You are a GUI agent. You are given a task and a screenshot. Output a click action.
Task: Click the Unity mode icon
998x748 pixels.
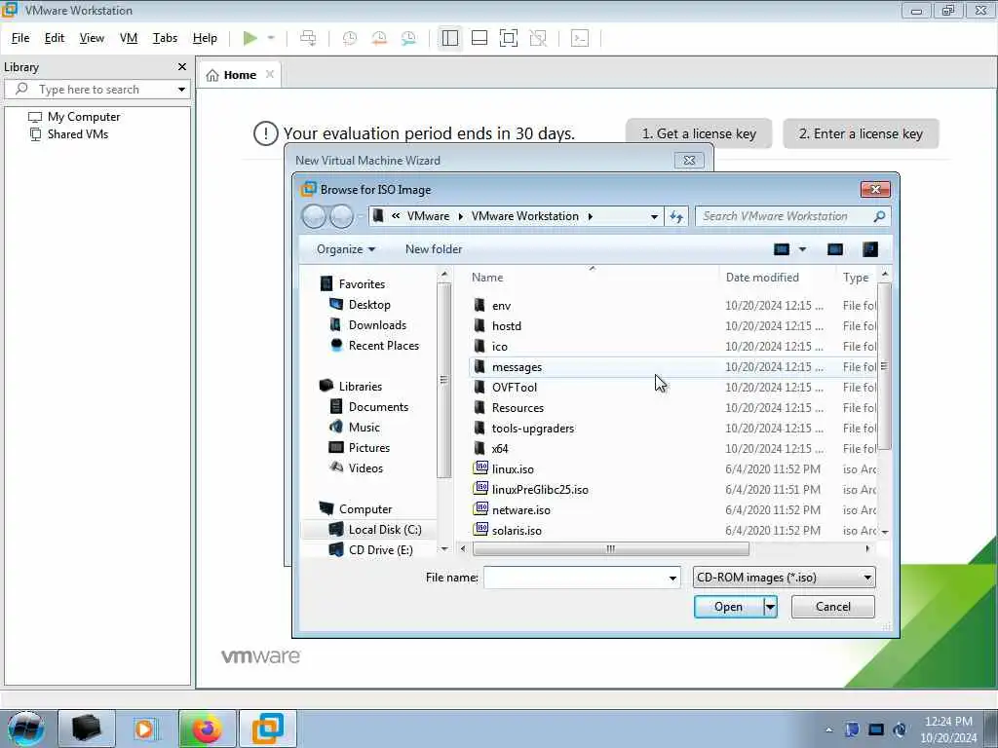click(x=538, y=38)
